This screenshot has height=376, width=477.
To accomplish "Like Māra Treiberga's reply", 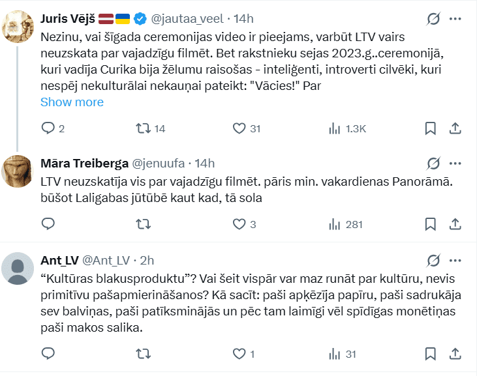I will tap(239, 224).
